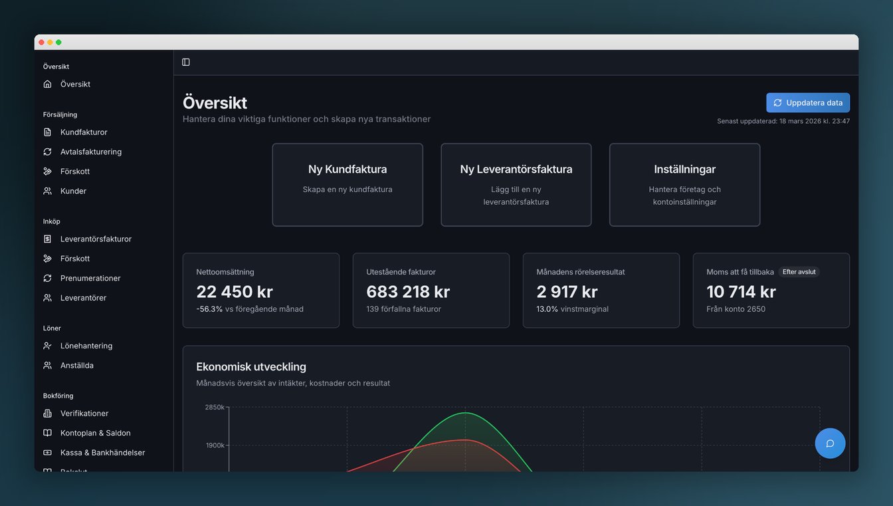Open Verifikationer via its sidebar icon
The height and width of the screenshot is (506, 893).
point(47,414)
